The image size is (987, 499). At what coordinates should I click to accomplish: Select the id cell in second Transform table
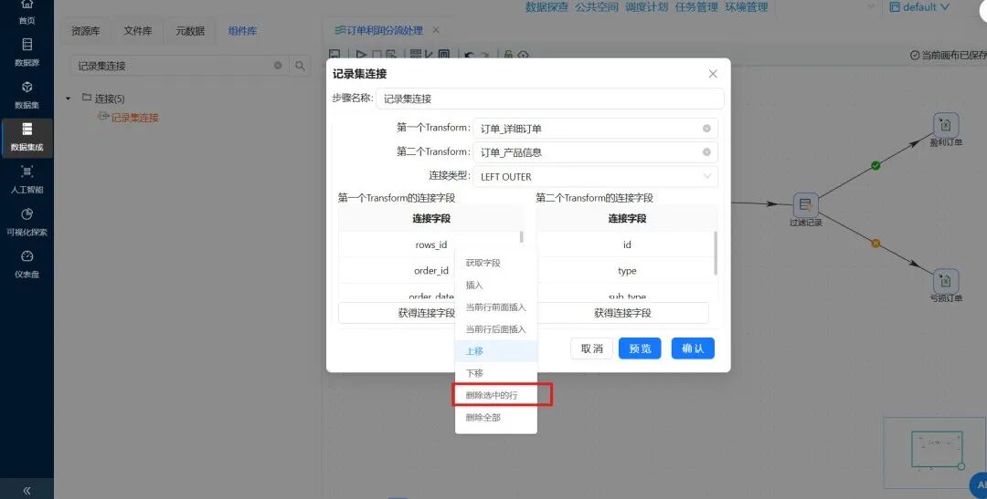[x=626, y=244]
